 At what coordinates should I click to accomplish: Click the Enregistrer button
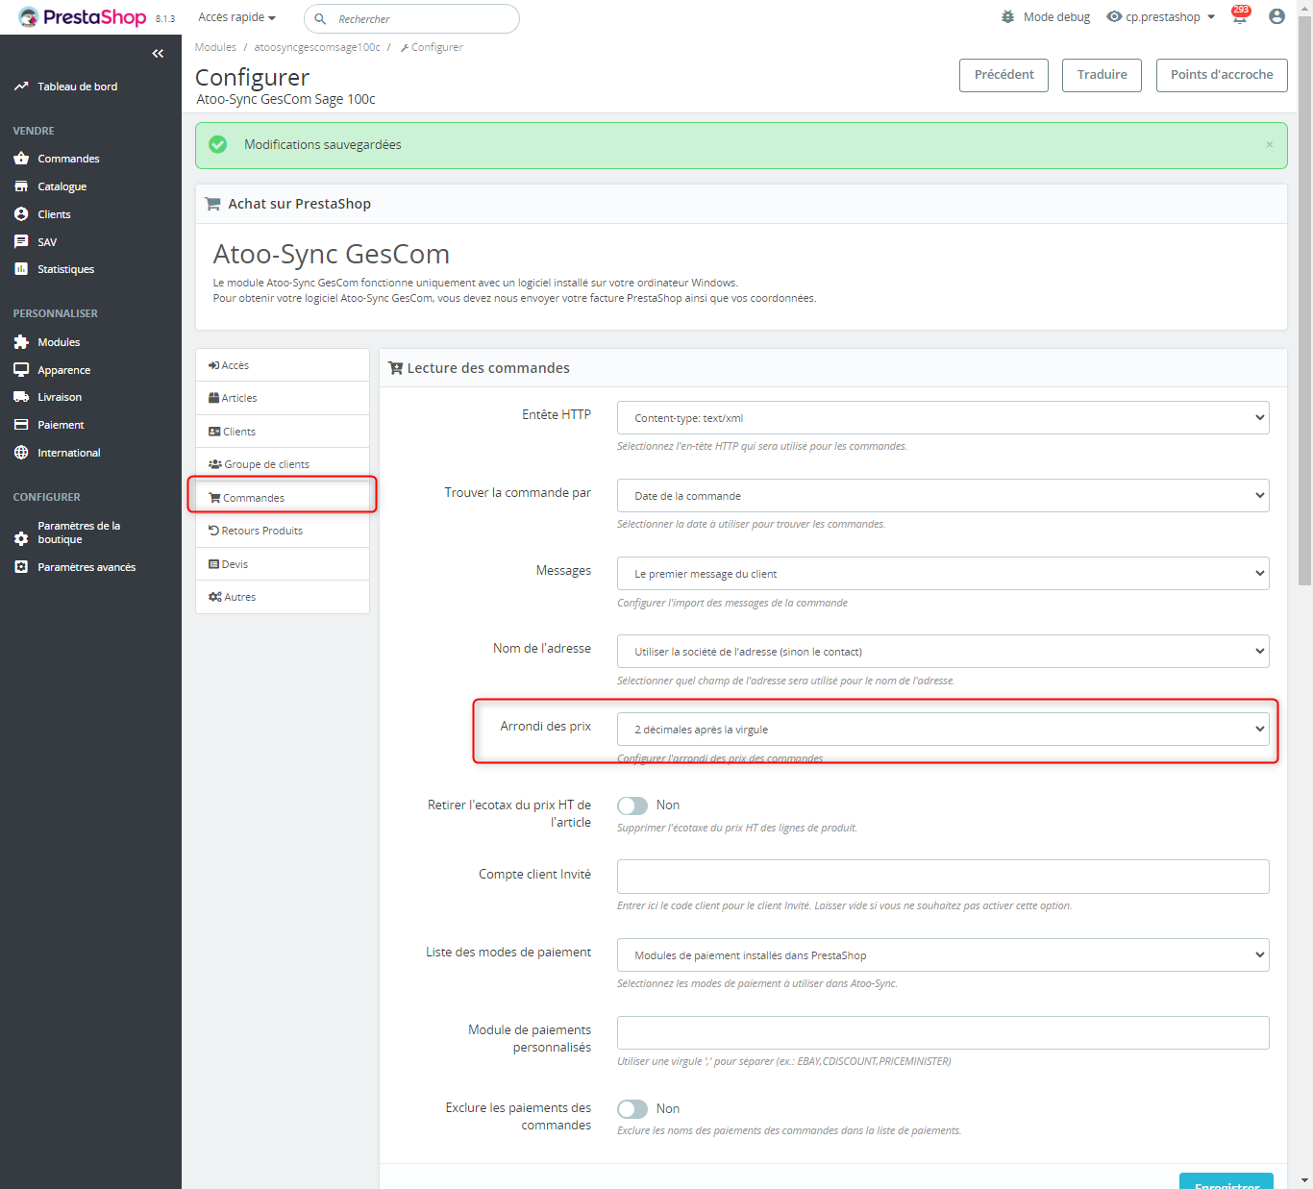tap(1226, 1181)
